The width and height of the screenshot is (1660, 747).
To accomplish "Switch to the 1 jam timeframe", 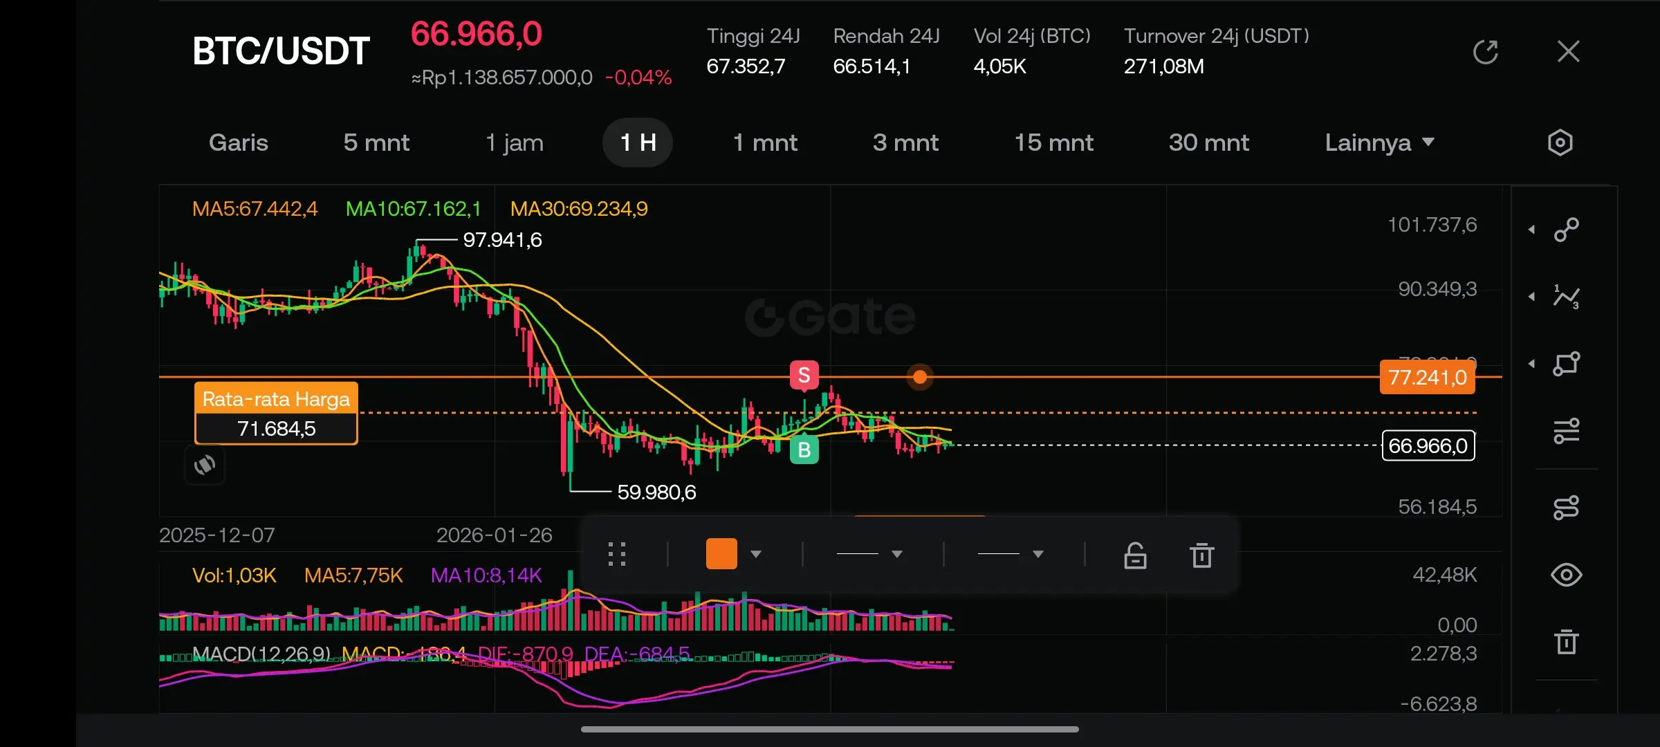I will [x=514, y=142].
